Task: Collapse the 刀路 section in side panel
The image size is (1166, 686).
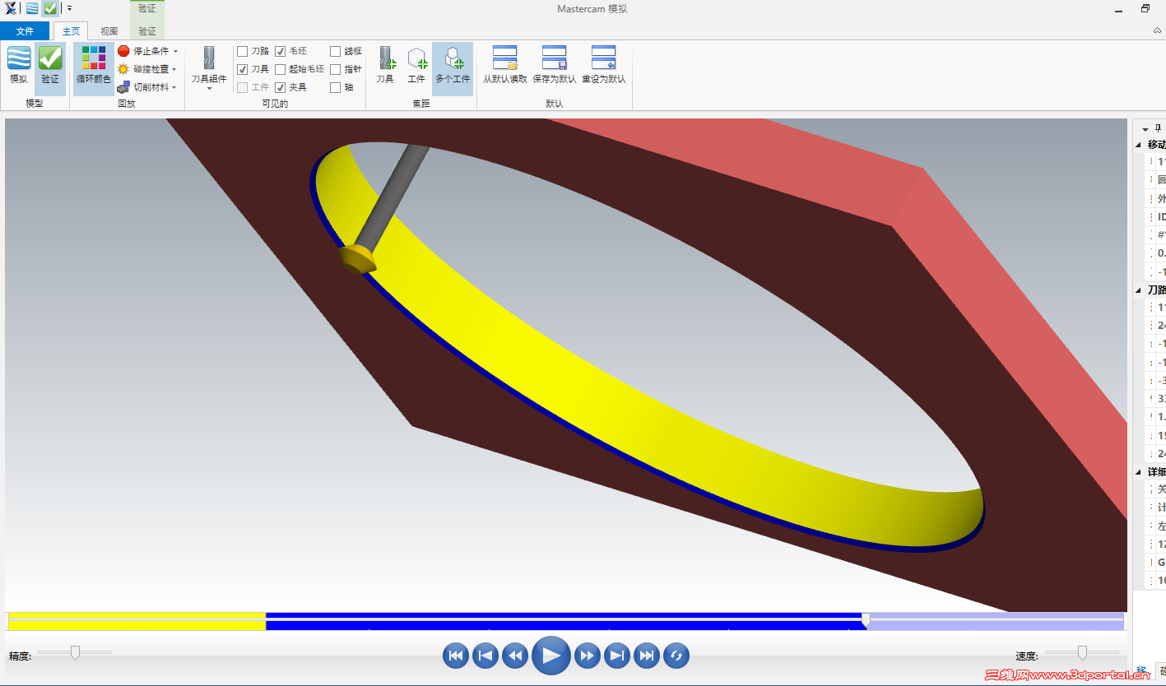Action: tap(1139, 290)
